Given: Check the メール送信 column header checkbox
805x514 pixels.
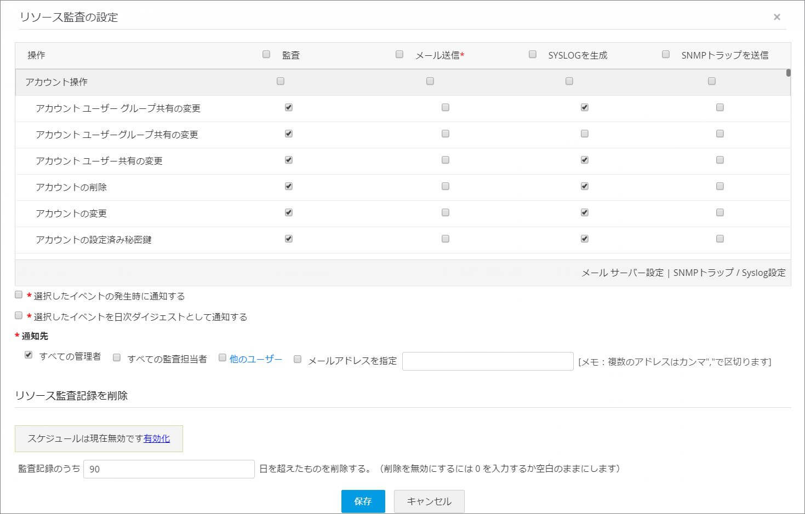Looking at the screenshot, I should [x=399, y=54].
